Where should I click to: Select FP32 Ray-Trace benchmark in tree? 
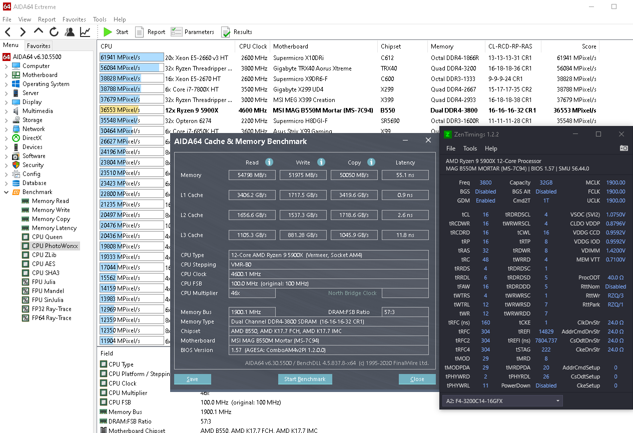click(x=52, y=309)
